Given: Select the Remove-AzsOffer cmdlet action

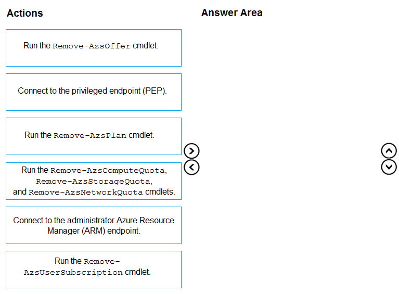Looking at the screenshot, I should point(94,48).
